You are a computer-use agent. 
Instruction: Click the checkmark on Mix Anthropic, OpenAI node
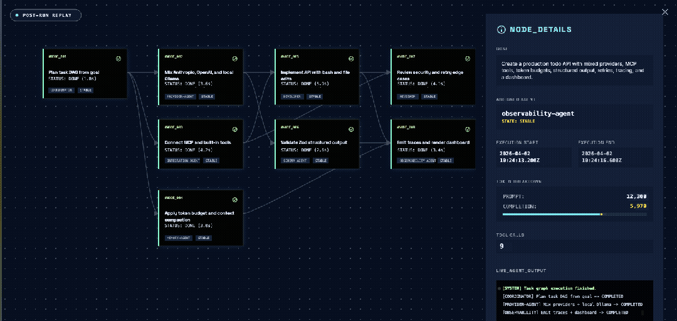click(235, 59)
